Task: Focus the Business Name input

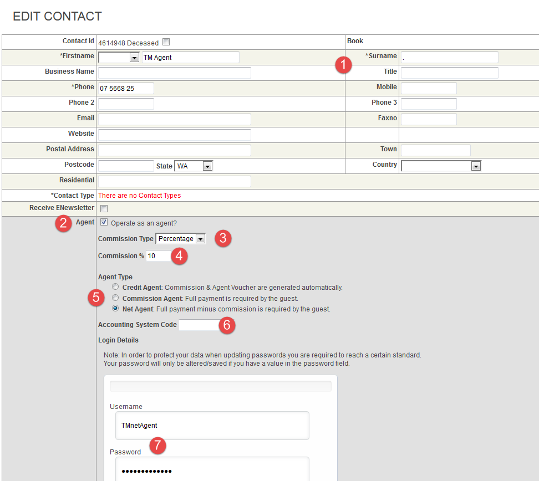Action: coord(175,73)
